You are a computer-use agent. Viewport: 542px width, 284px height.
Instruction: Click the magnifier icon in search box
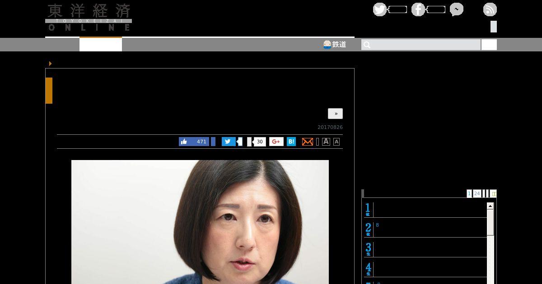pyautogui.click(x=367, y=45)
